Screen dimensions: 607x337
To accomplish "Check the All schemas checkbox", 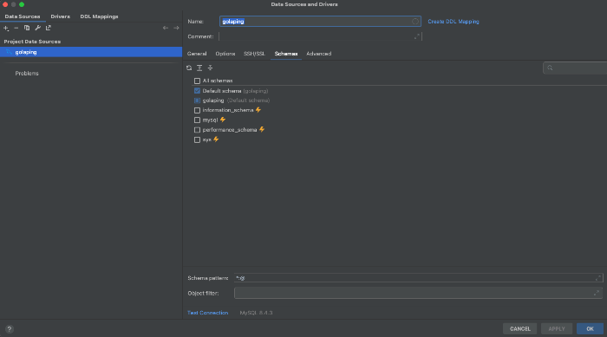I will coord(197,81).
